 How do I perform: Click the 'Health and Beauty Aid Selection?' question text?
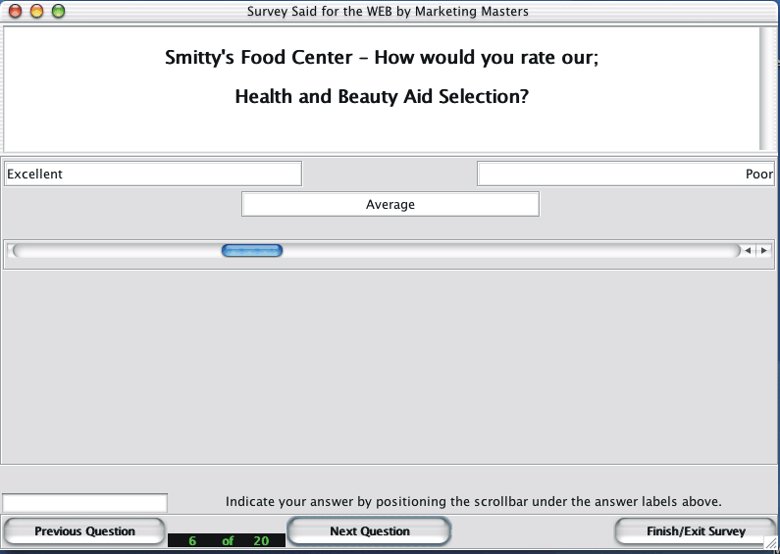point(382,96)
